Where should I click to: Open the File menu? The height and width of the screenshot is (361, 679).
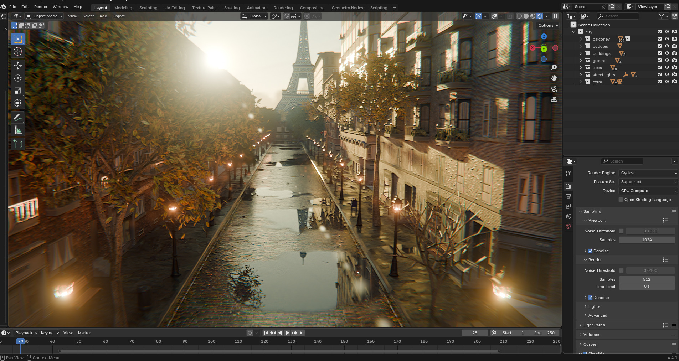[x=12, y=7]
